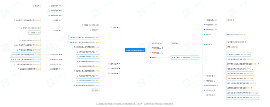270x107 pixels.
Task: Expand the 上海环阈实业有限公司 node
Action: [x=249, y=54]
